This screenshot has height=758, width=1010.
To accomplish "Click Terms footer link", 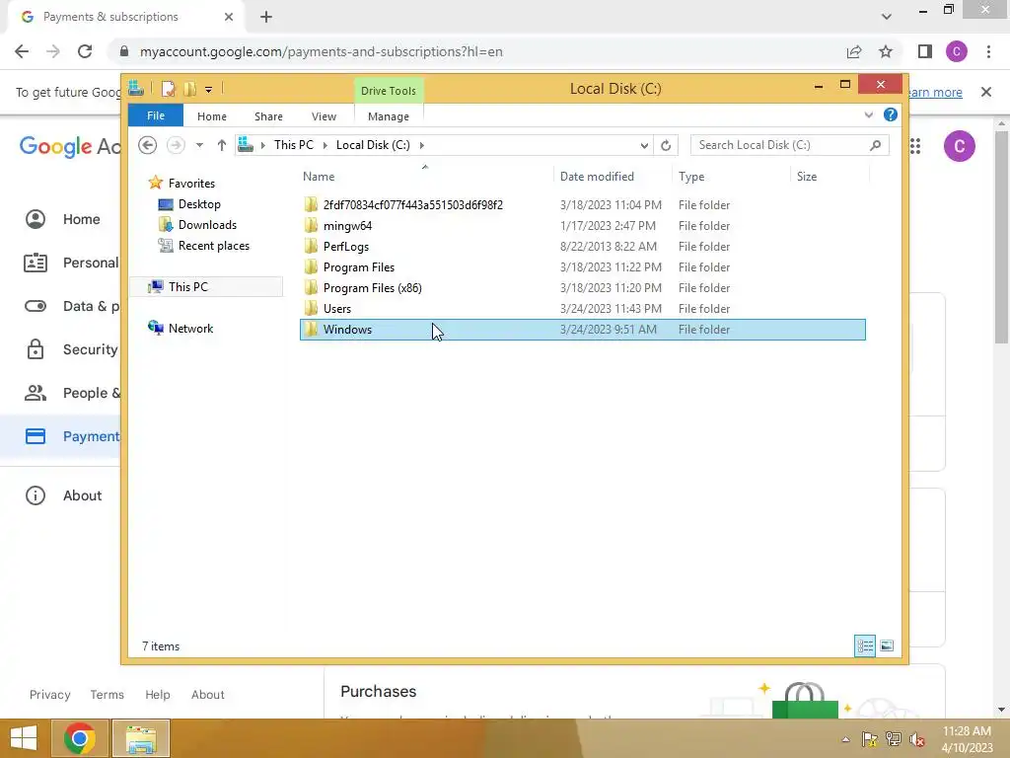I will (x=107, y=694).
